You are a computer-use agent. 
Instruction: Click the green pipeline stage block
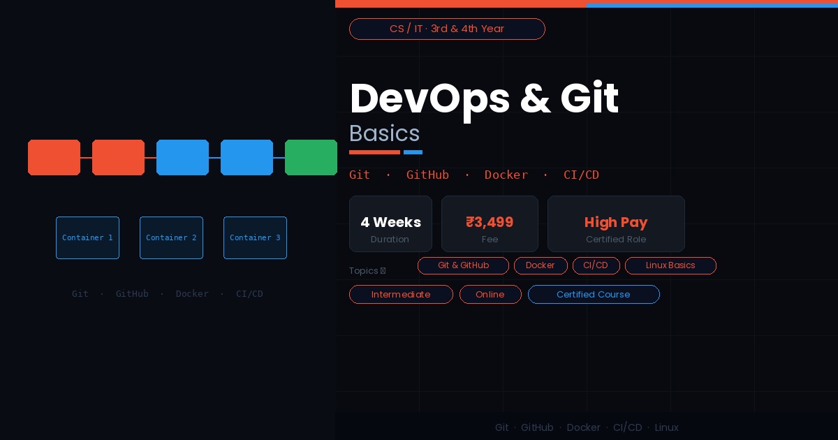click(x=311, y=157)
